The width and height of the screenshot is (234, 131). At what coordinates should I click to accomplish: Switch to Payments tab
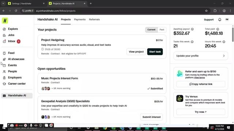click(x=80, y=19)
